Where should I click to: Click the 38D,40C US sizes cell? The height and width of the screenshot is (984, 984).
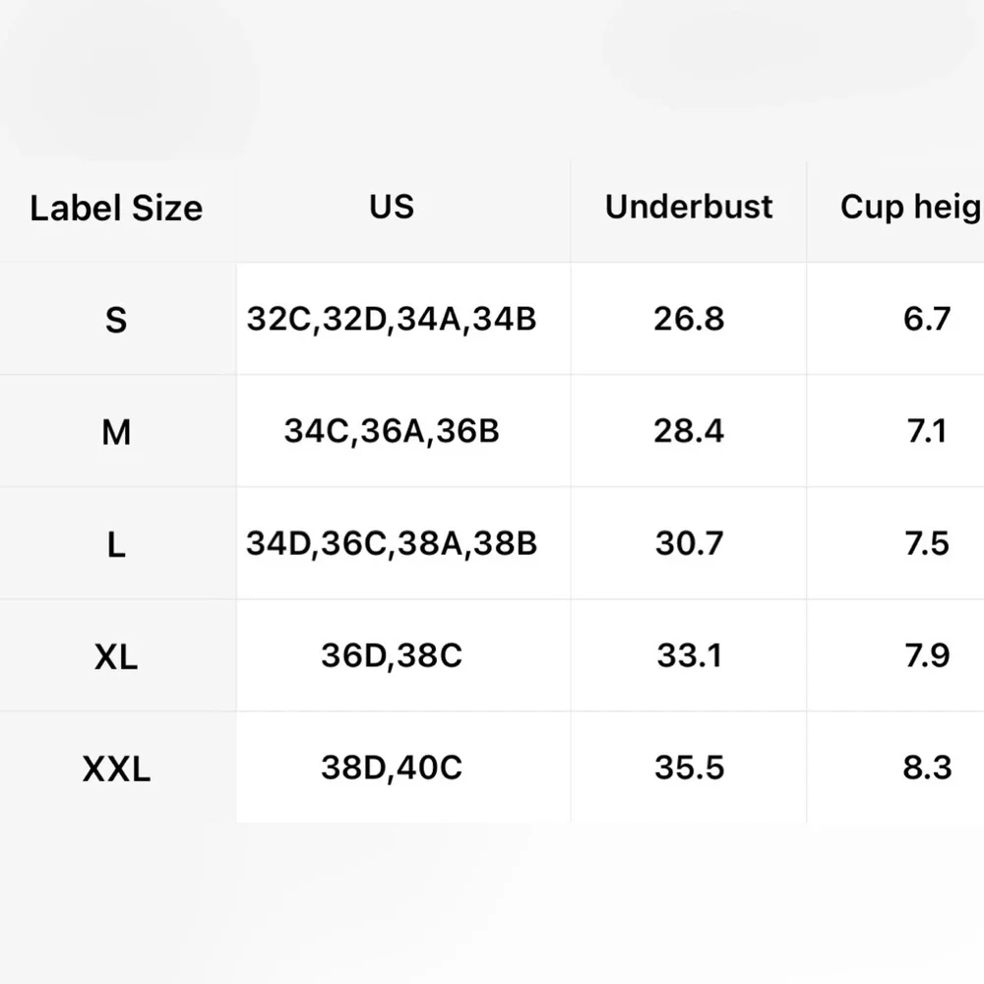pos(392,768)
